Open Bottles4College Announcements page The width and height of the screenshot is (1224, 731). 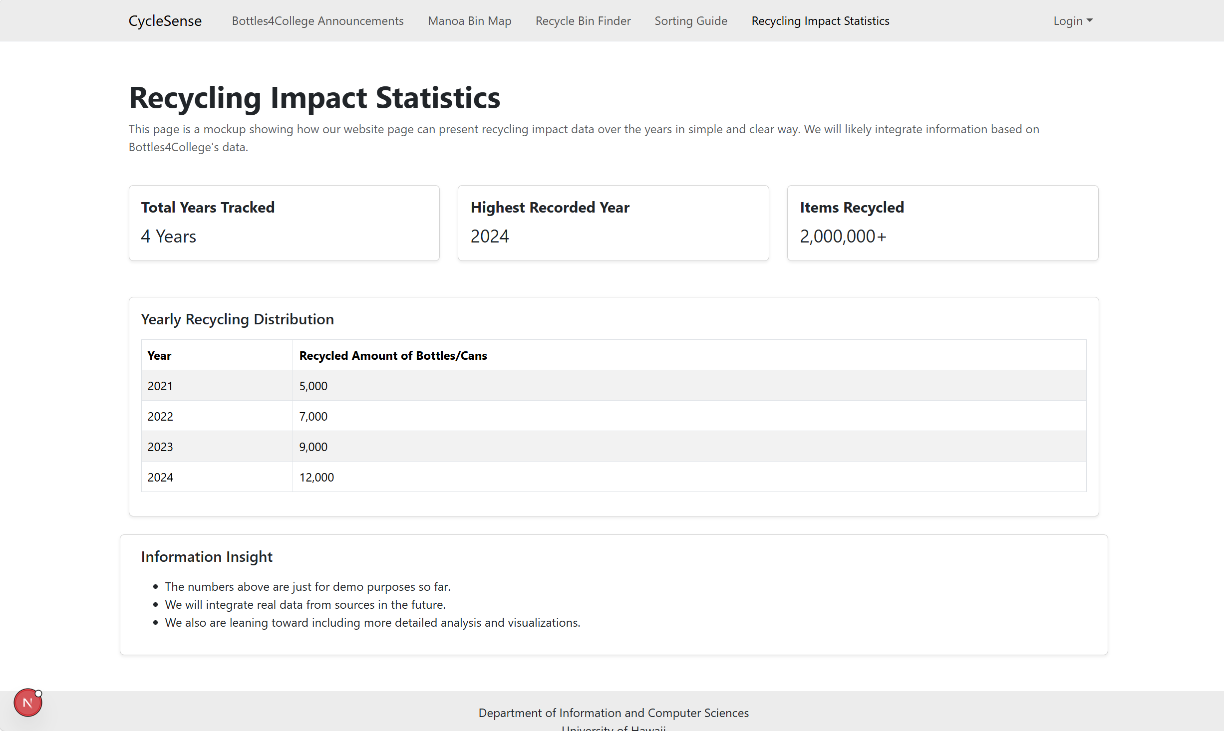[x=317, y=21]
